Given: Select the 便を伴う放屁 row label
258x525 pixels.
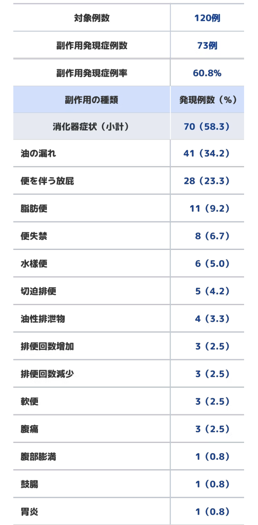Looking at the screenshot, I should 47,181.
